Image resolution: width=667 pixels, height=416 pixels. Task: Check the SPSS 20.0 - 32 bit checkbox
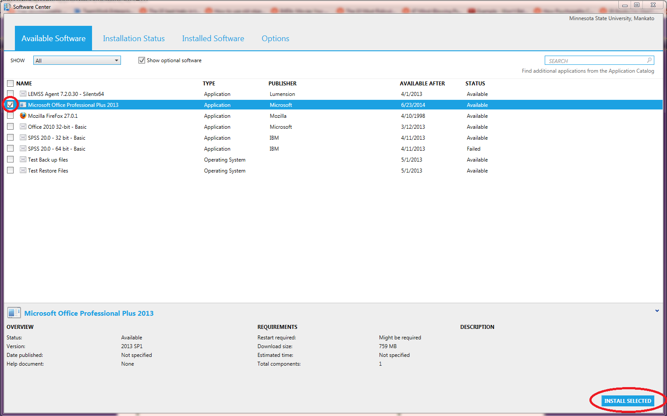click(x=11, y=137)
